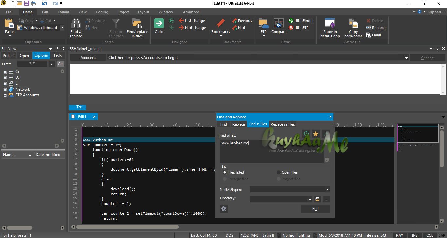Go to Previous bookmark
The height and width of the screenshot is (238, 447).
click(x=241, y=21)
